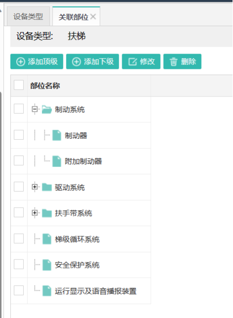Click the file icon beside 制动器
233x318 pixels.
57,135
